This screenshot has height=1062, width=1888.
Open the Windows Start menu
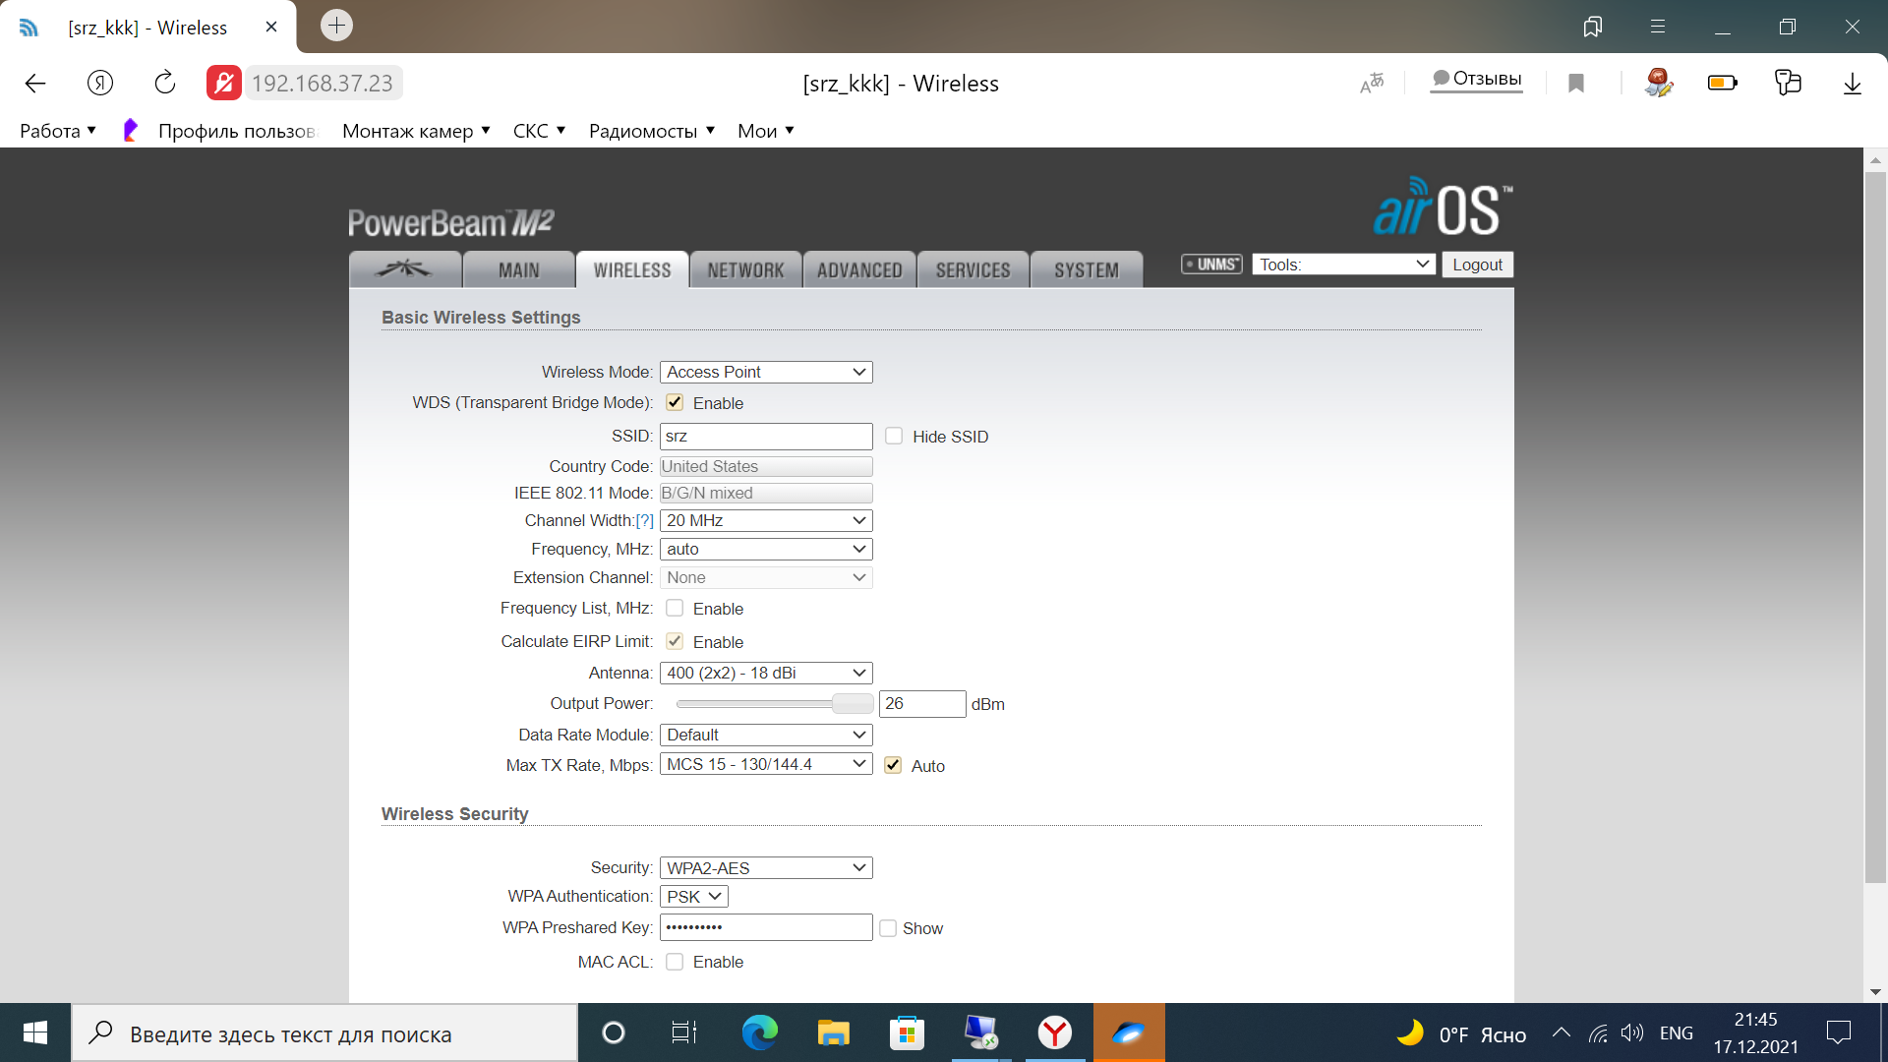coord(35,1032)
